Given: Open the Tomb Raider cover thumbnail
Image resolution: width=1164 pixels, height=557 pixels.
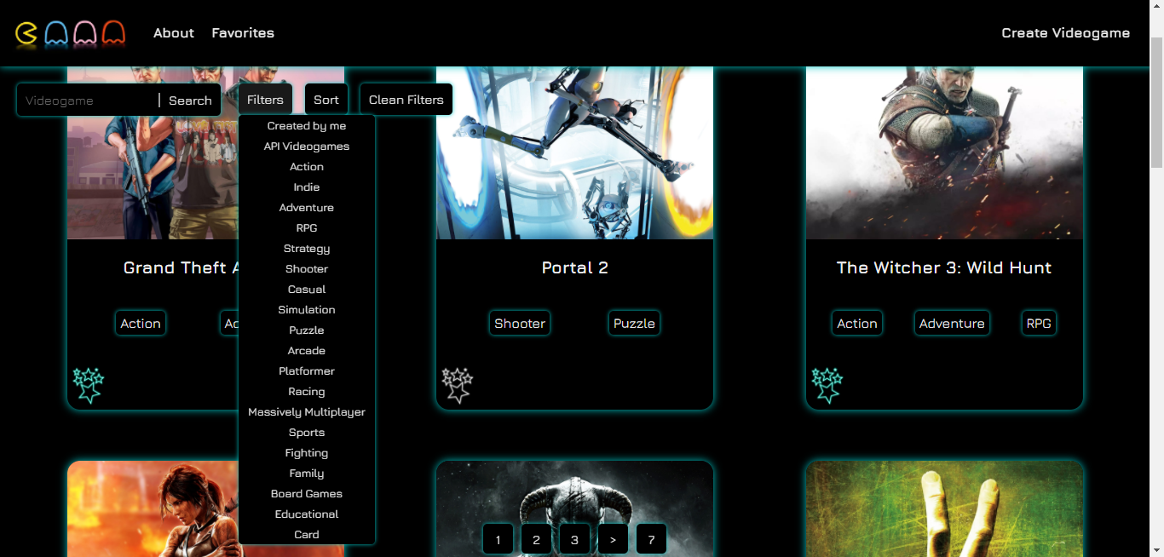Looking at the screenshot, I should pyautogui.click(x=153, y=509).
